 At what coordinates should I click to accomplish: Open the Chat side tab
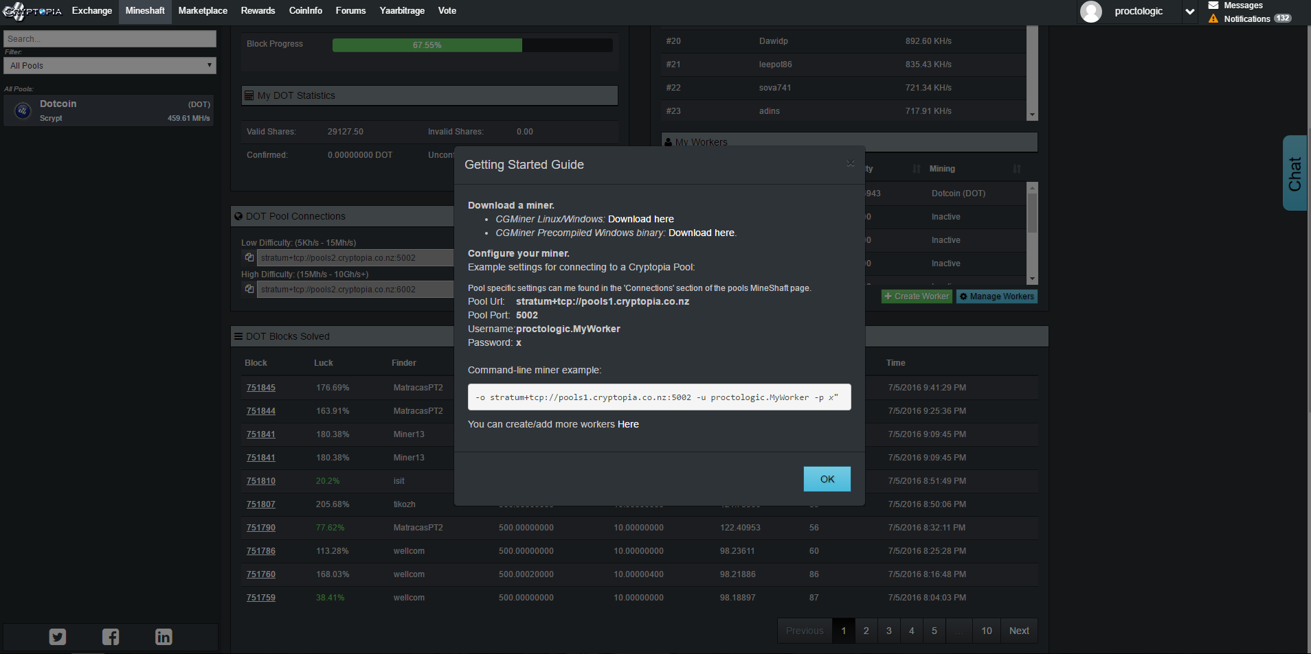click(1295, 173)
